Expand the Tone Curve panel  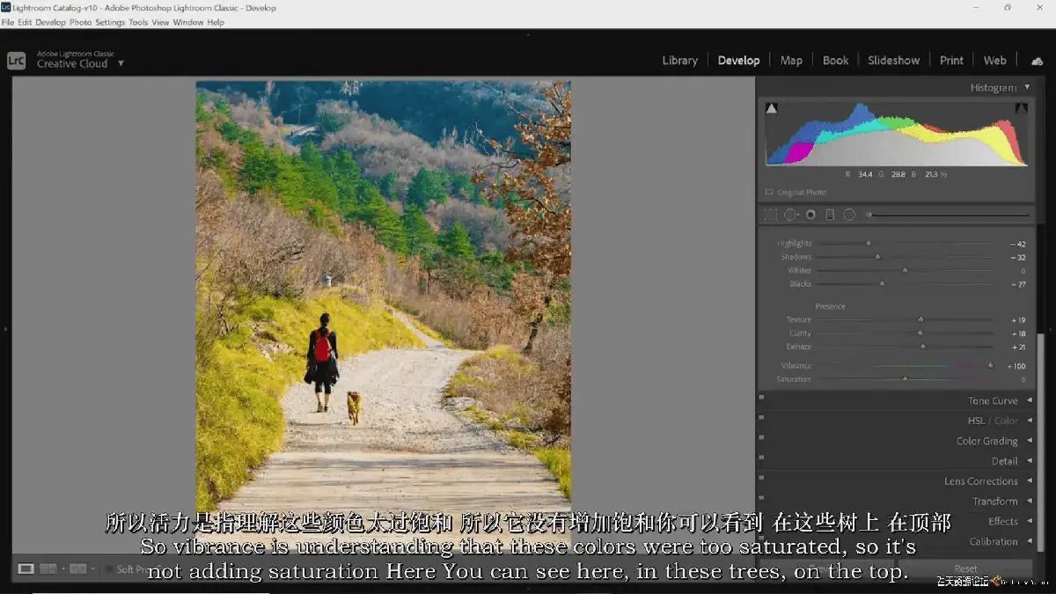[1030, 400]
